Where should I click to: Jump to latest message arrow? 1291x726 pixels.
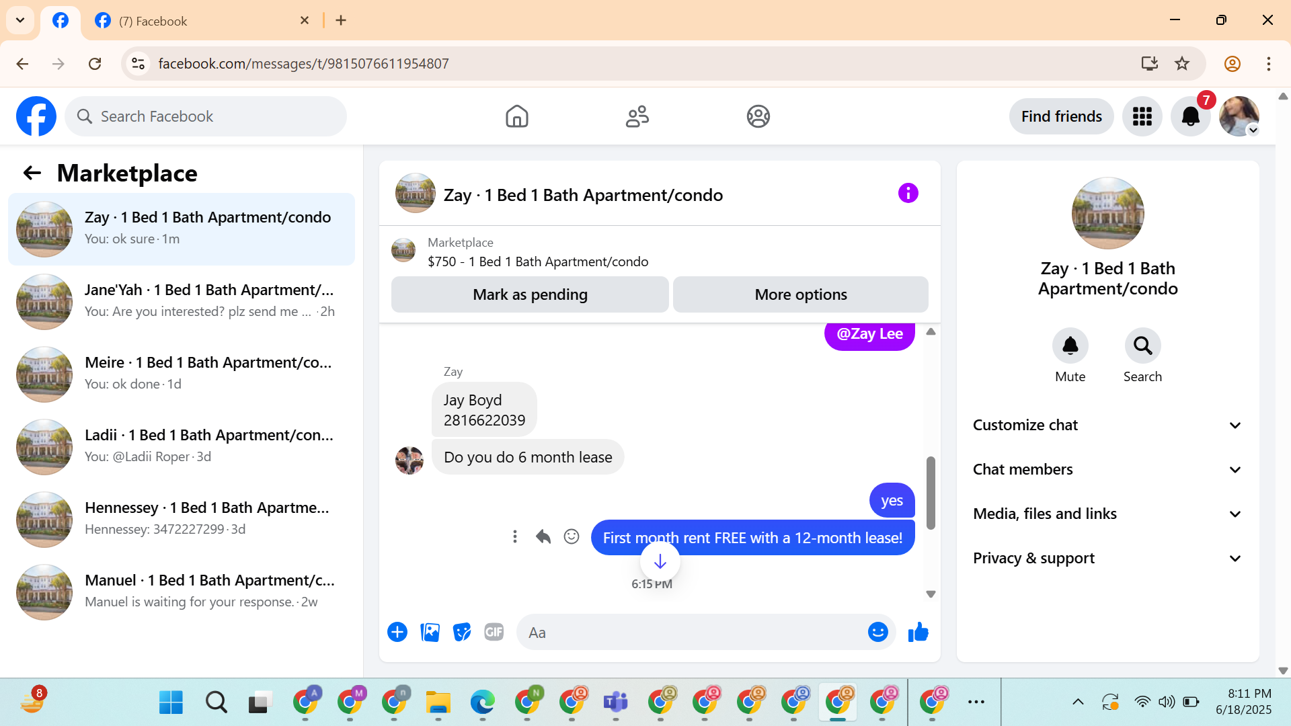coord(660,561)
